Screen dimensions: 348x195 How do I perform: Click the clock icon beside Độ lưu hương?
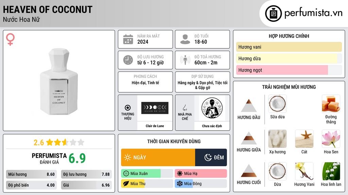point(128,60)
